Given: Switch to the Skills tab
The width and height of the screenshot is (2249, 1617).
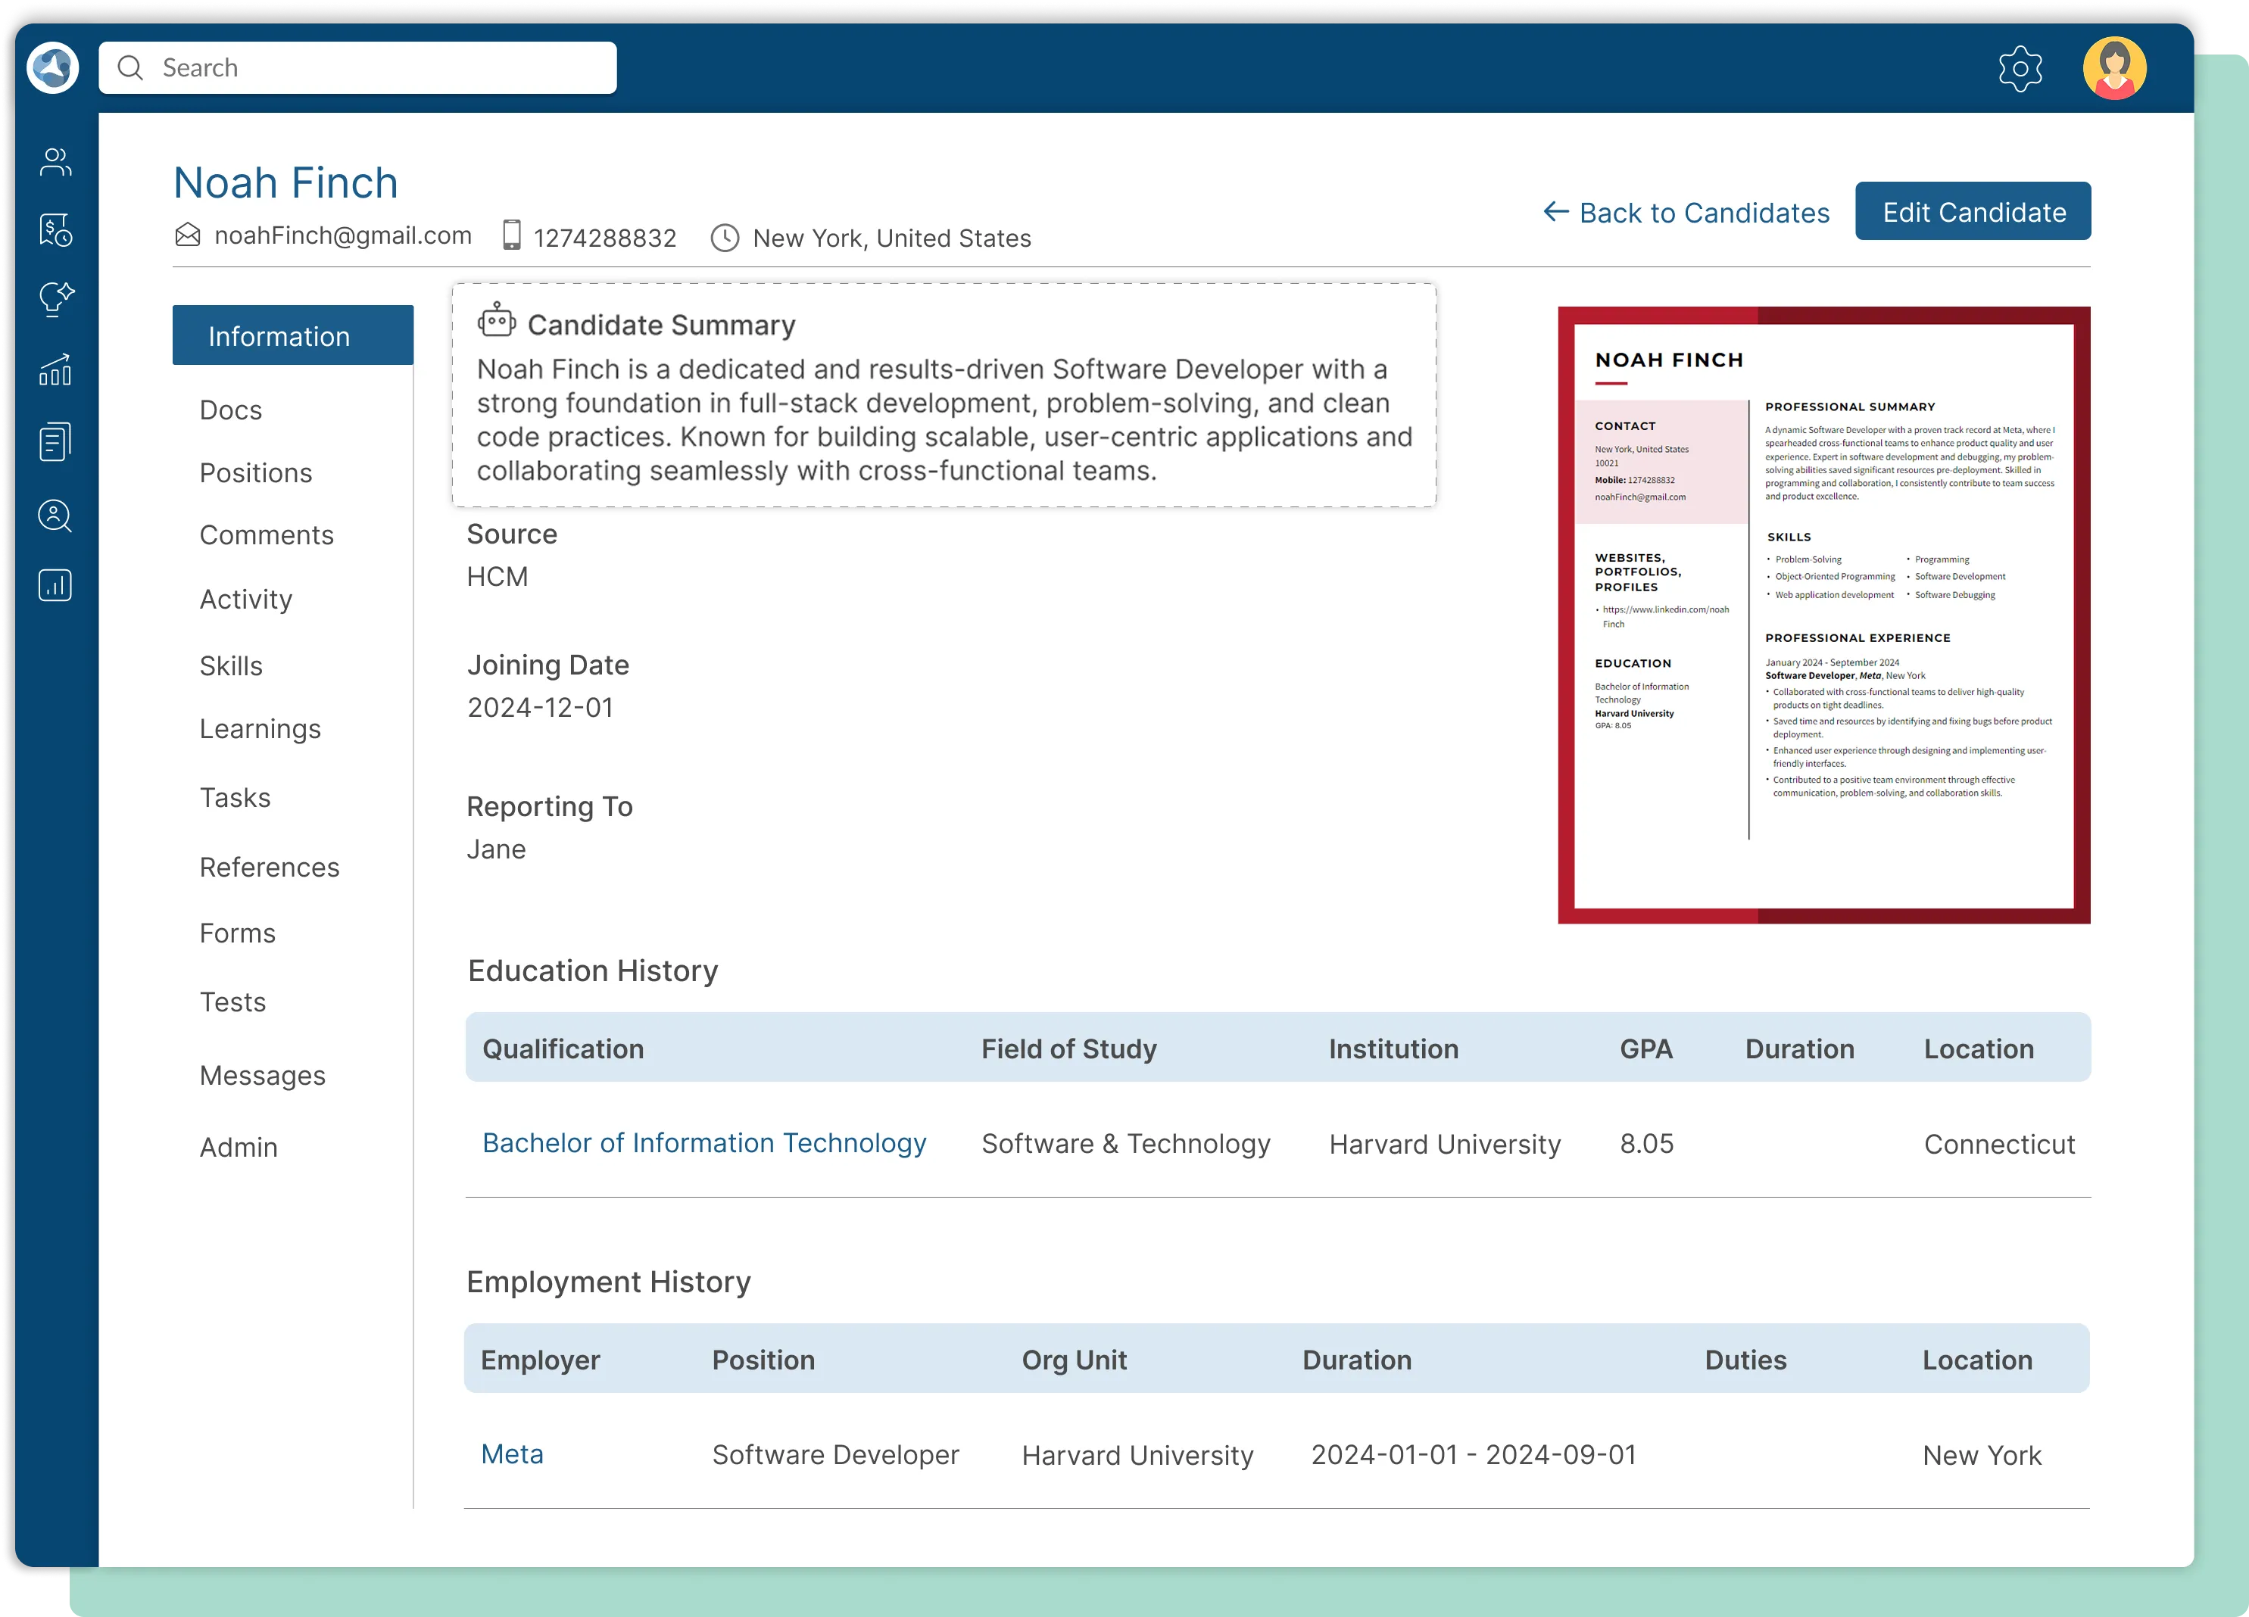Looking at the screenshot, I should point(230,665).
